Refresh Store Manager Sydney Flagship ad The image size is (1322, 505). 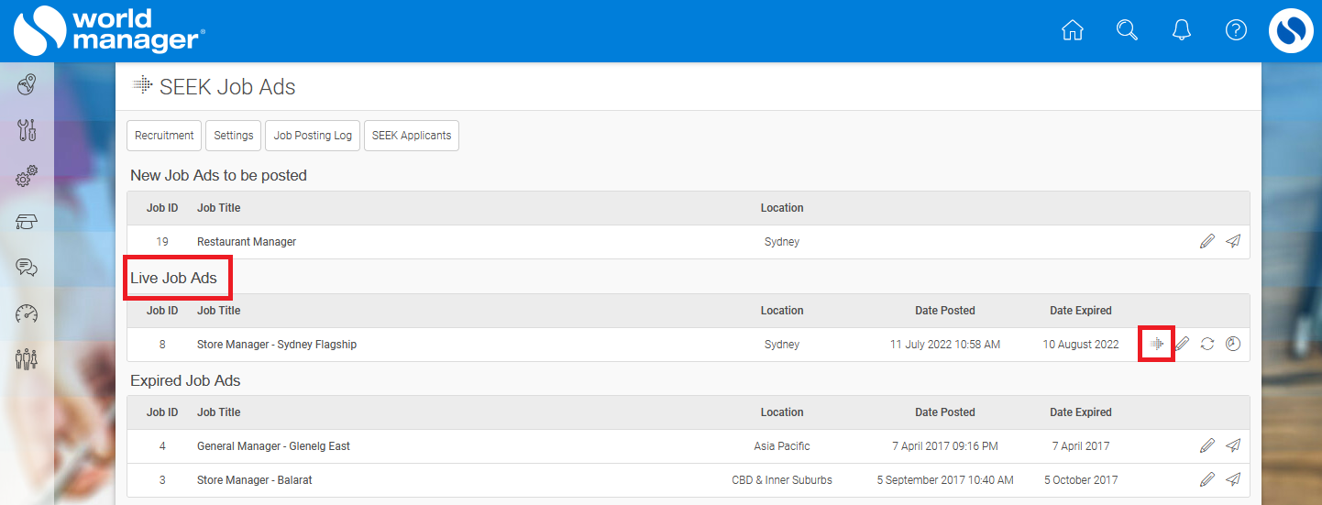point(1207,344)
